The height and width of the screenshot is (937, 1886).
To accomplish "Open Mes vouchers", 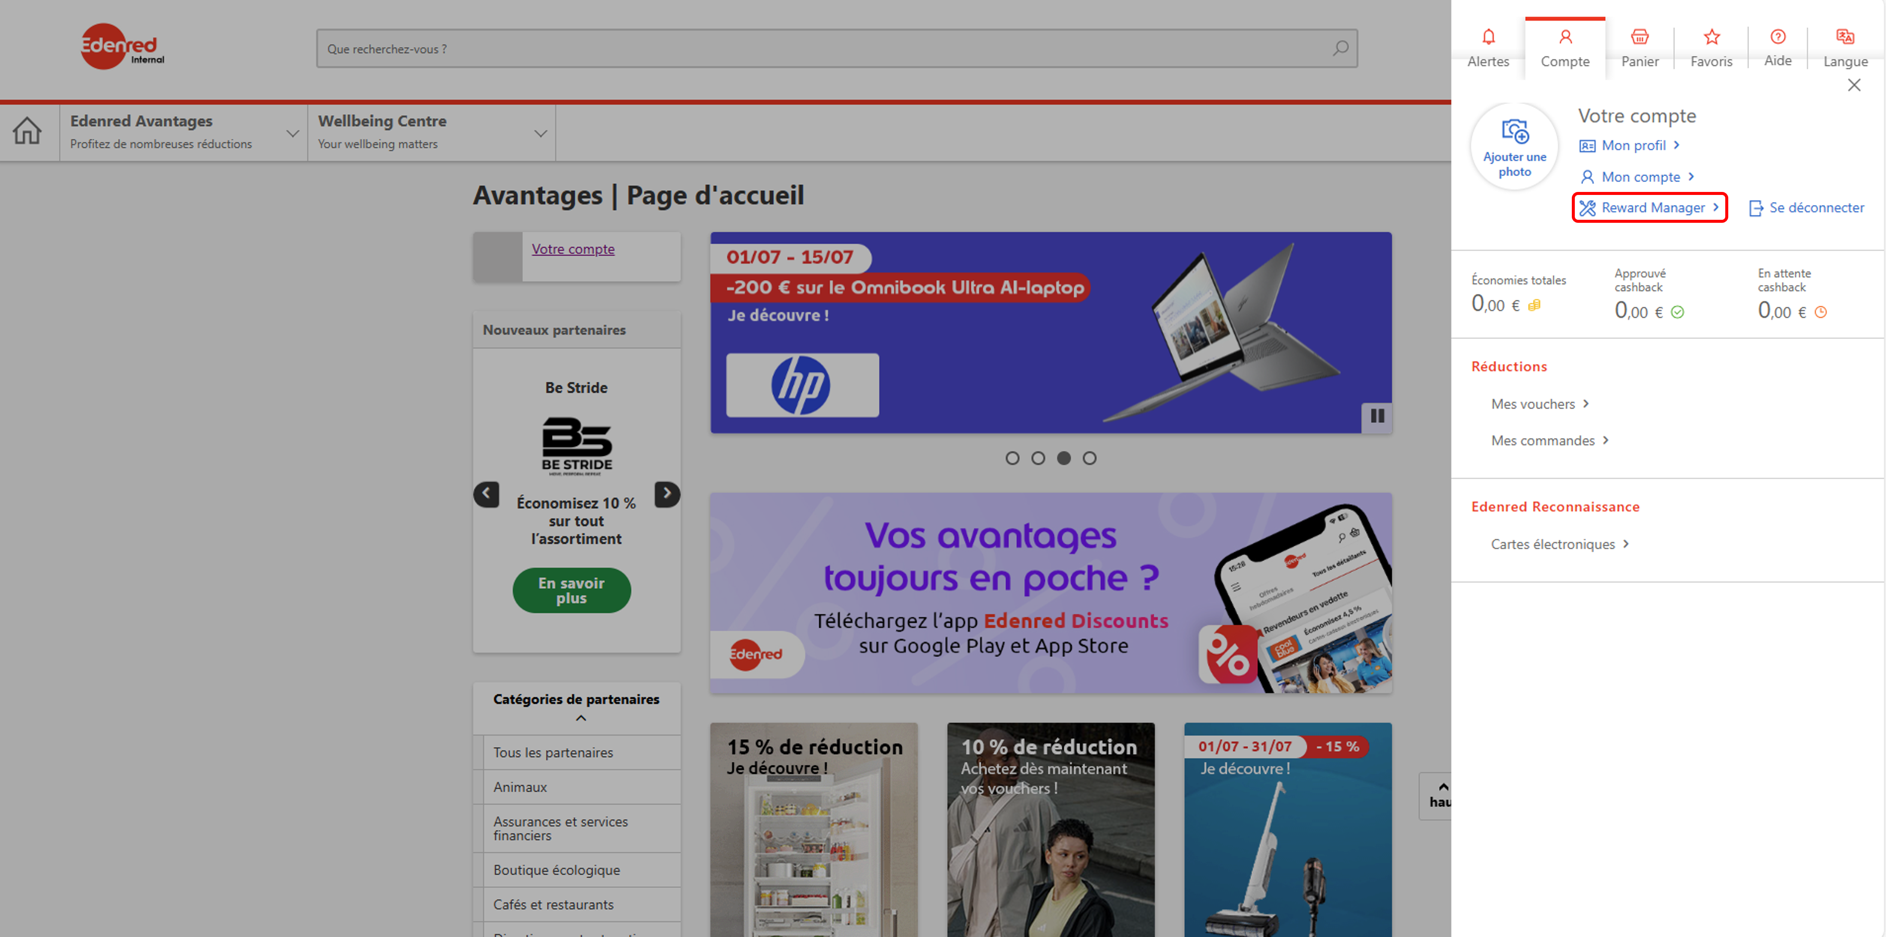I will pyautogui.click(x=1540, y=404).
